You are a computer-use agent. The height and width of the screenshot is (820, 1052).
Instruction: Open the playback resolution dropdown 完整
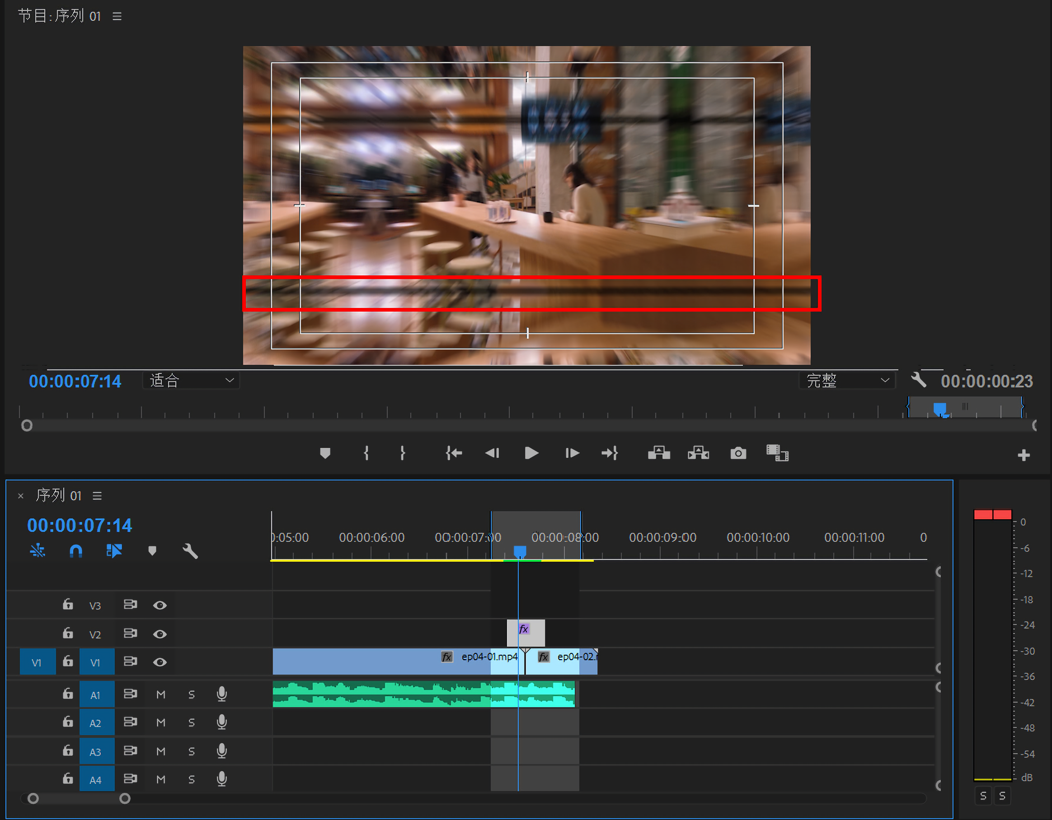click(847, 381)
